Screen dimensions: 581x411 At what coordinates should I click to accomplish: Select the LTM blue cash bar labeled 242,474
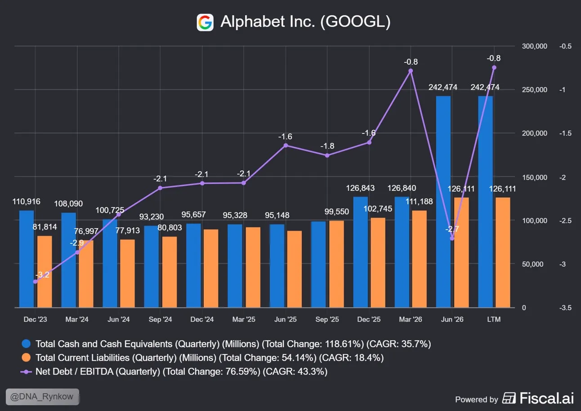[485, 202]
